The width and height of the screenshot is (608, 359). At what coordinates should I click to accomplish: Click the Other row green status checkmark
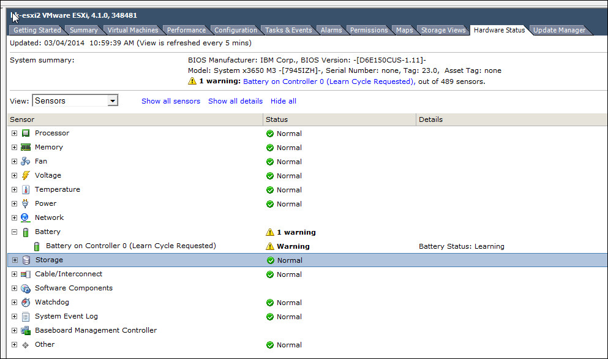click(x=270, y=345)
